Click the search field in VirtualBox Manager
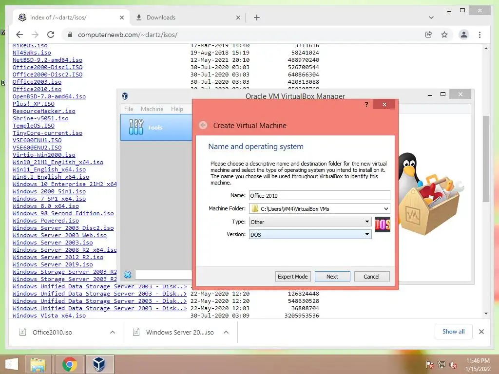 pos(164,275)
